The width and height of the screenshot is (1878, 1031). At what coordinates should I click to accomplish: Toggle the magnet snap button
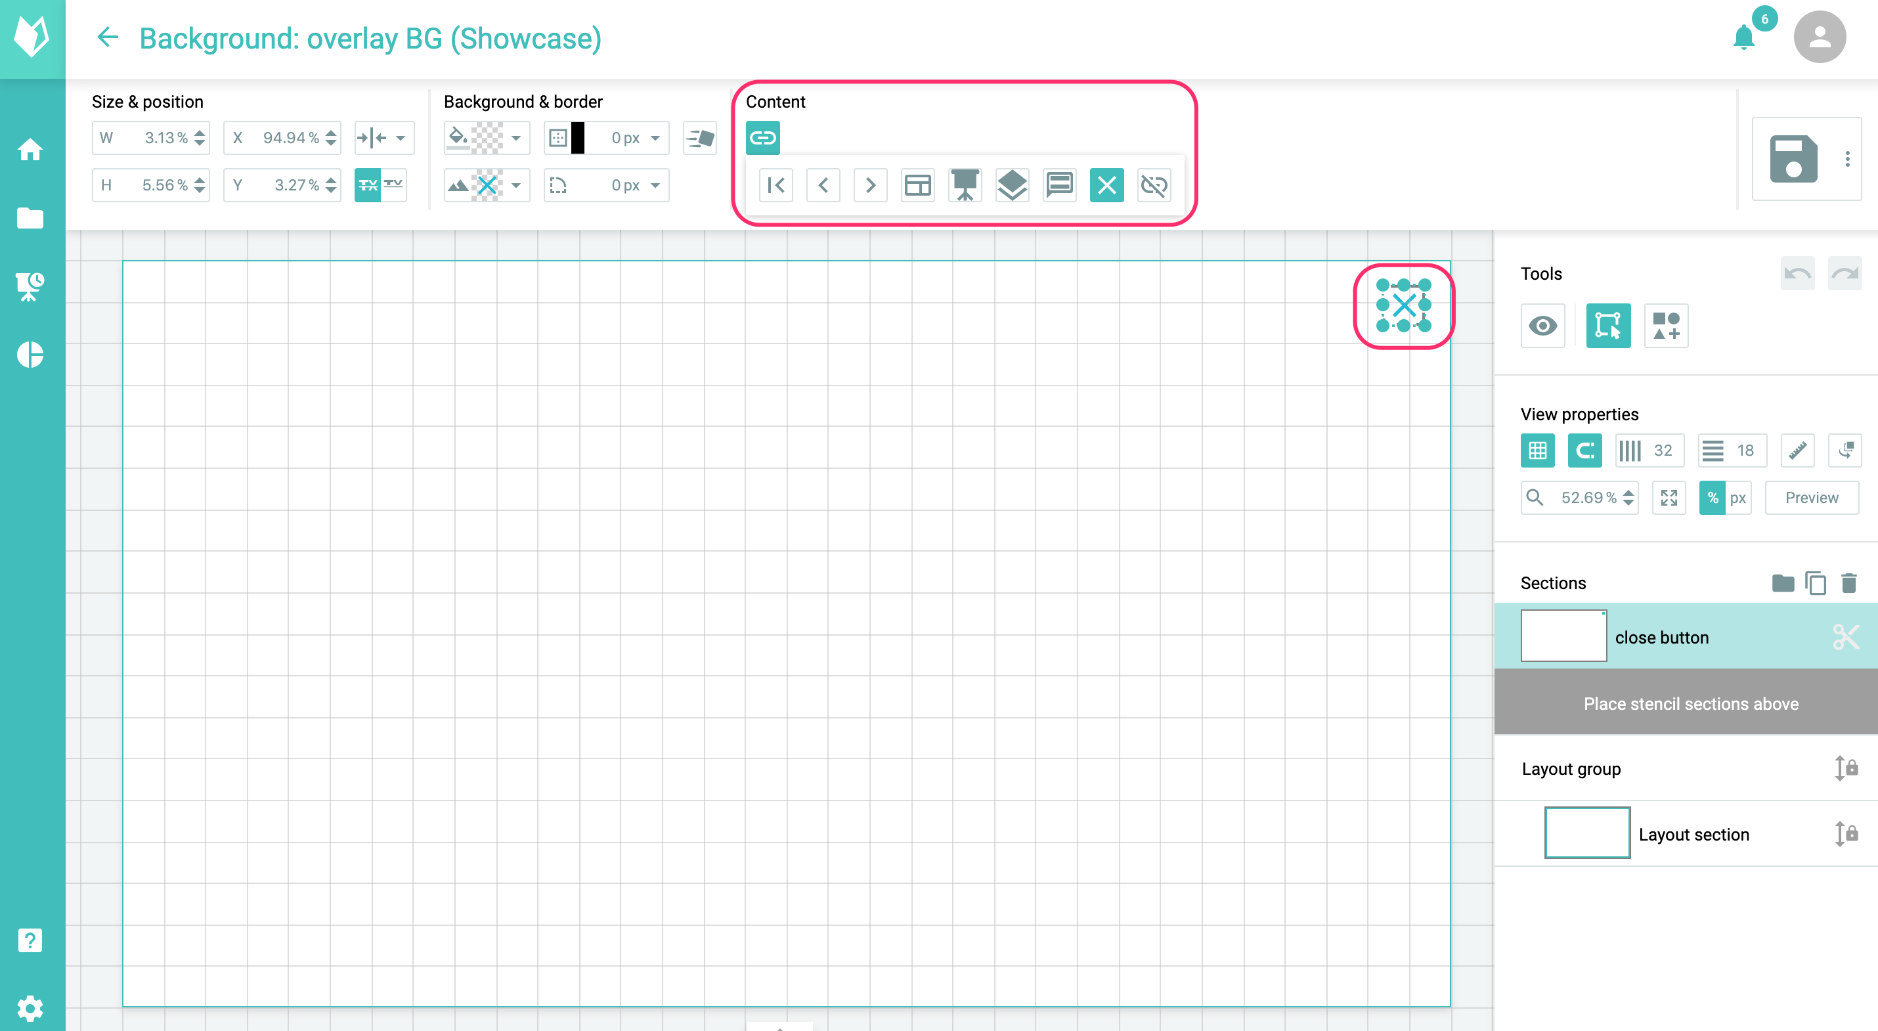point(1585,450)
